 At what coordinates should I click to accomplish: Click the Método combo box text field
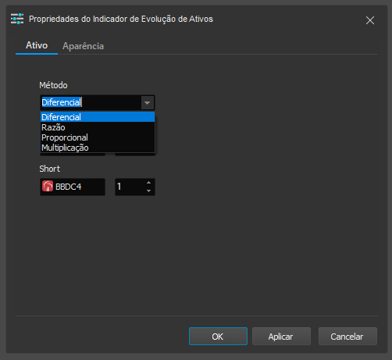point(91,102)
